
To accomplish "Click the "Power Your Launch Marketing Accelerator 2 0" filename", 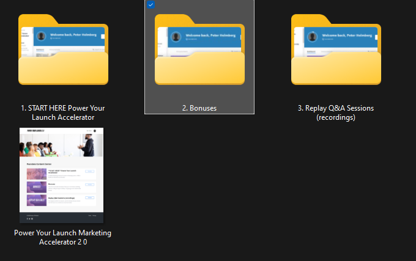I will [x=62, y=237].
